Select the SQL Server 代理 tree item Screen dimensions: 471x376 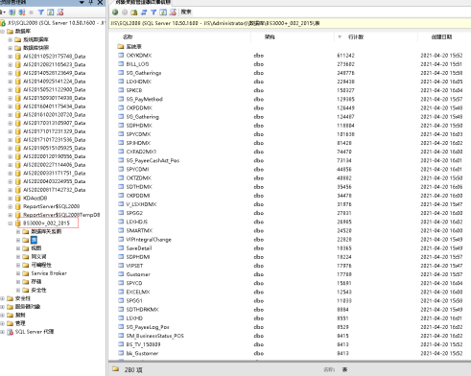point(35,332)
